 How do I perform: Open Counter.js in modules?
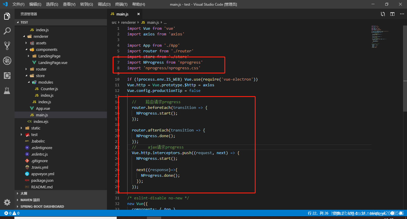(49, 89)
